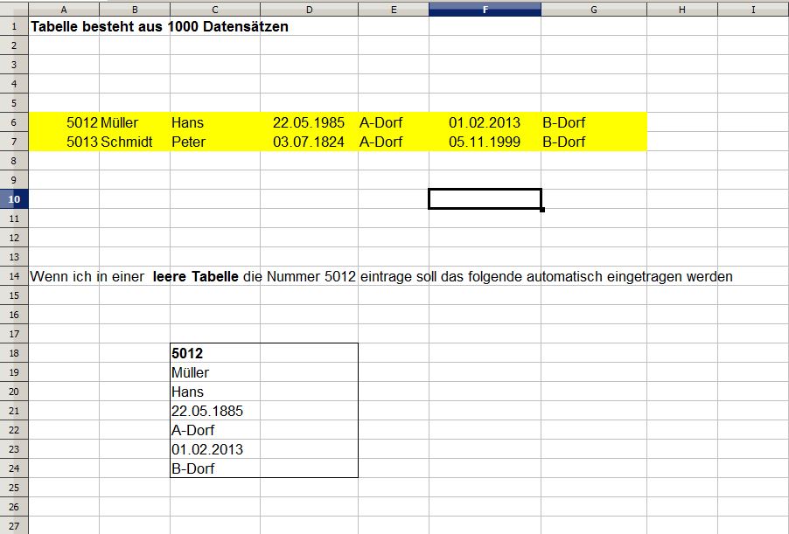
Task: Click 'A-Dorf' cell in row 22
Action: 215,430
